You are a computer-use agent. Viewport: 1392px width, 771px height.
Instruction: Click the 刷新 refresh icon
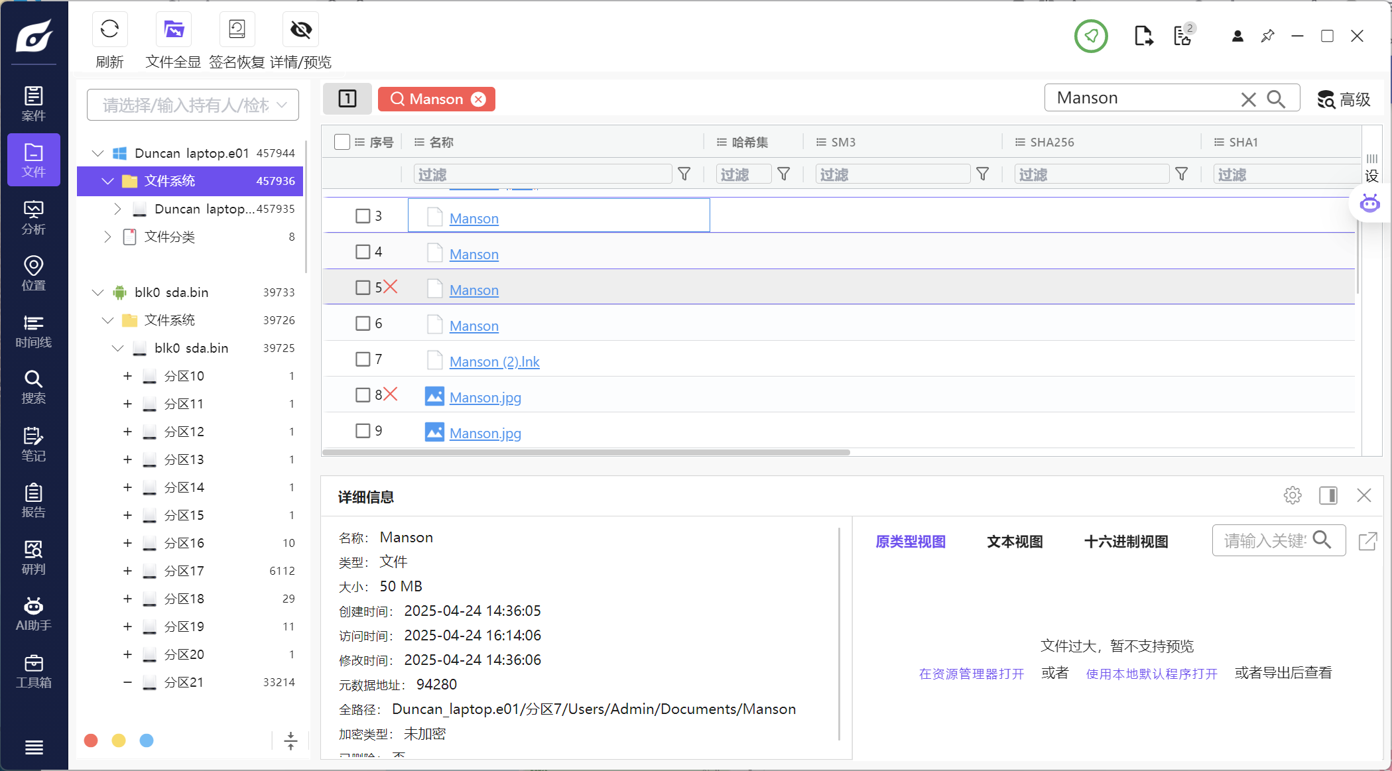point(109,29)
